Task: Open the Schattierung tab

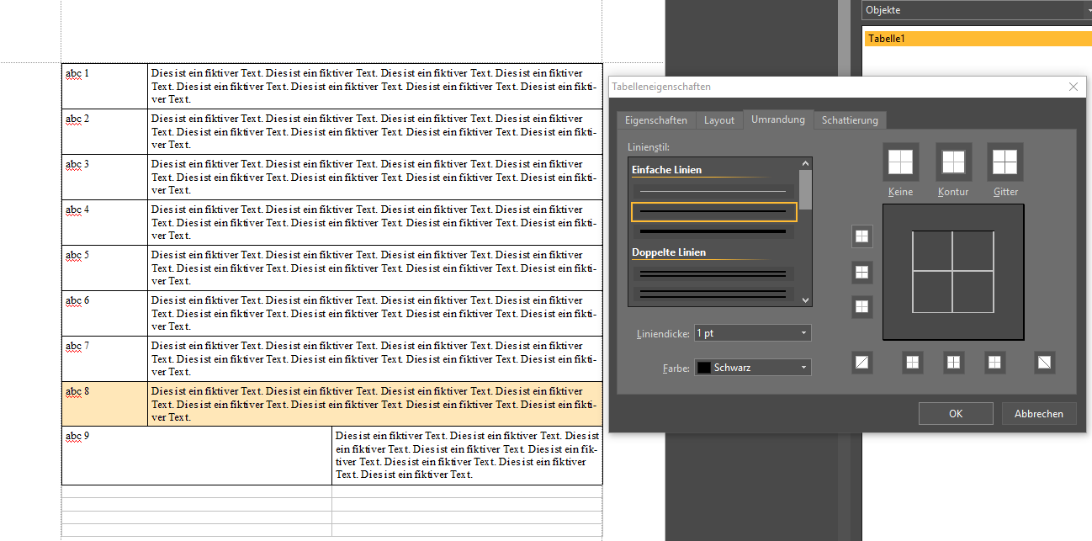Action: (x=850, y=120)
